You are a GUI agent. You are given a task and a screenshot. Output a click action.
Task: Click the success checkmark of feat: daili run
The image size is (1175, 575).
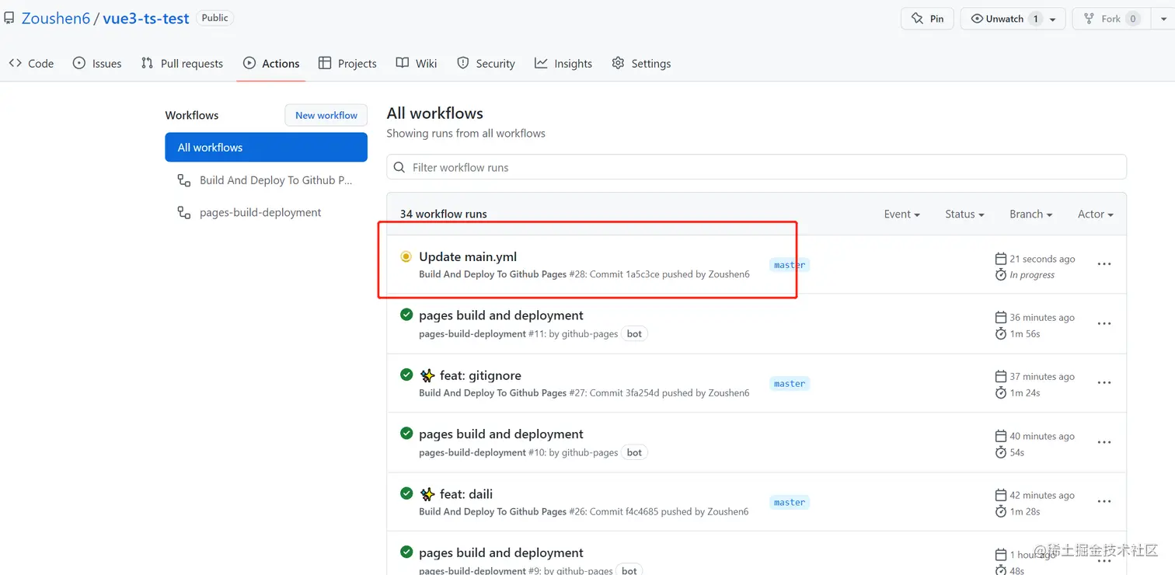pos(406,493)
